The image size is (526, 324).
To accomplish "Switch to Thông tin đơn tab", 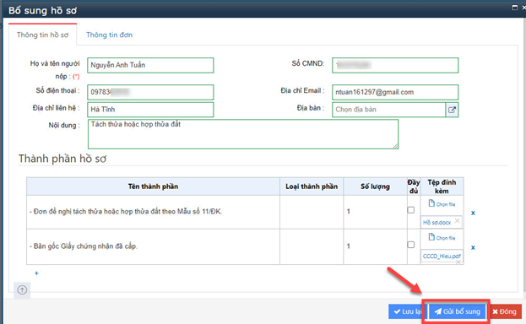I will [110, 35].
